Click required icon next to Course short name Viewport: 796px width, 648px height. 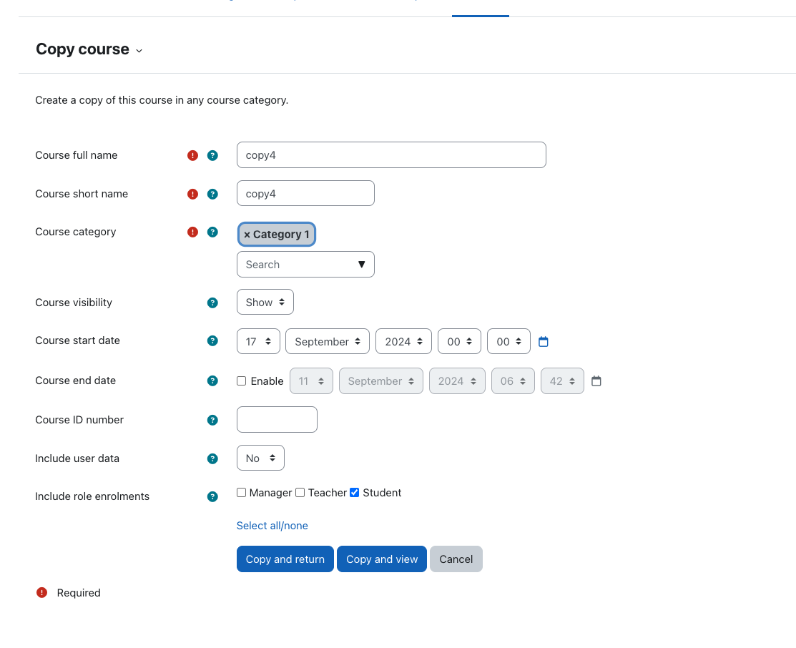(192, 194)
